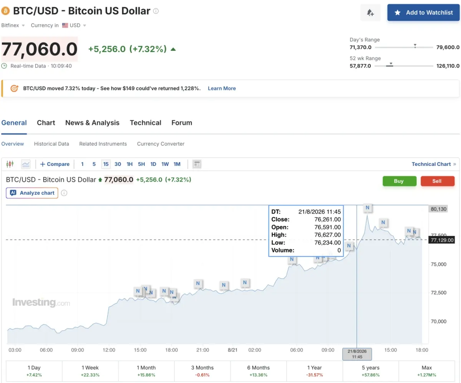
Task: Click the green Buy button
Action: (x=400, y=181)
